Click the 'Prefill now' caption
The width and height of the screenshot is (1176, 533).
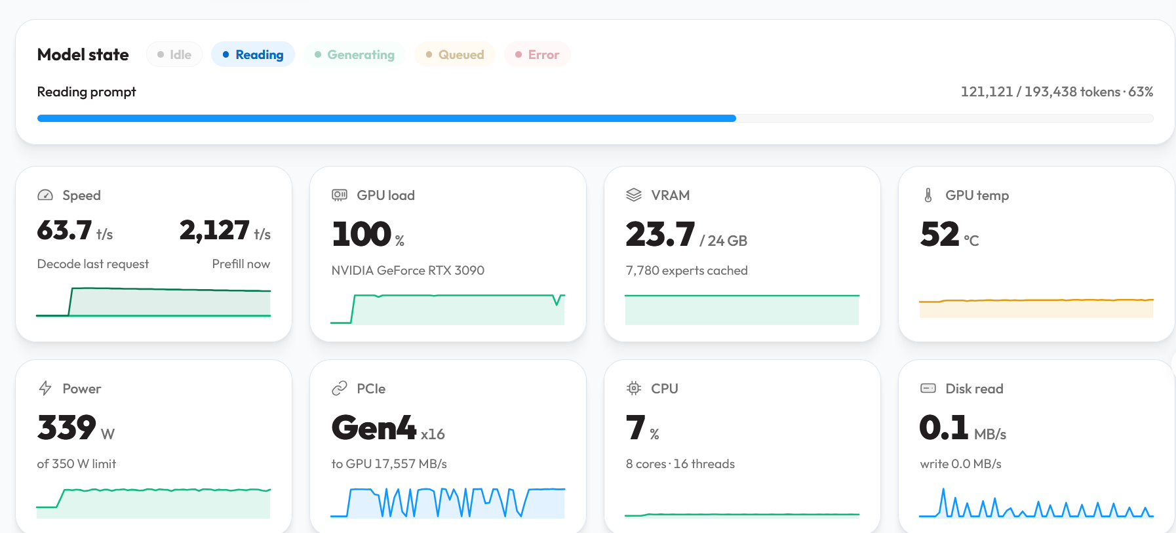click(241, 264)
